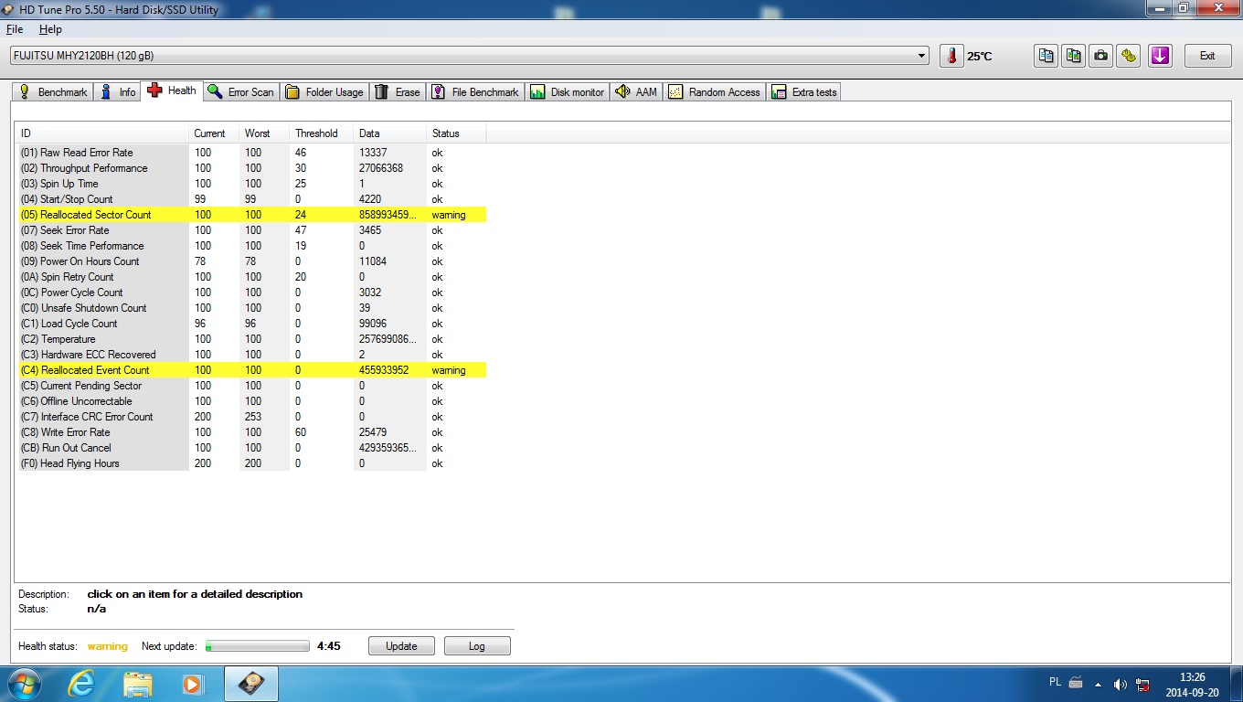This screenshot has height=702, width=1243.
Task: Open the Random Access tab
Action: pyautogui.click(x=715, y=91)
